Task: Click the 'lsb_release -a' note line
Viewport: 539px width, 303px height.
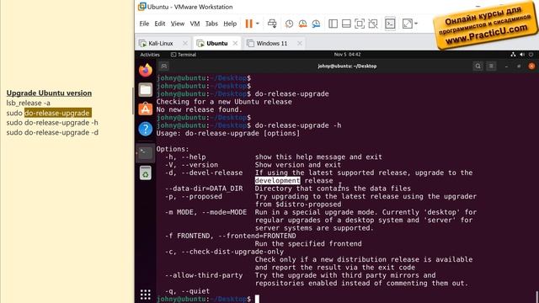Action: click(28, 103)
